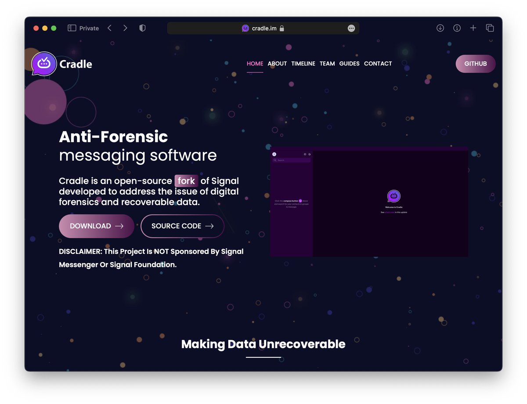Open a new tab with the plus icon
The image size is (527, 404).
click(473, 28)
